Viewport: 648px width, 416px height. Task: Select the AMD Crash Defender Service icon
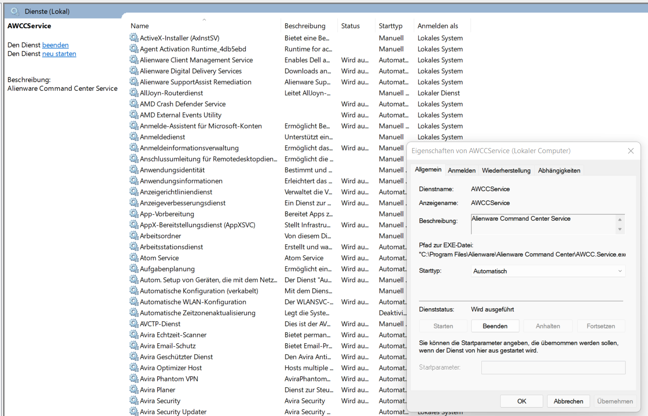coord(134,104)
